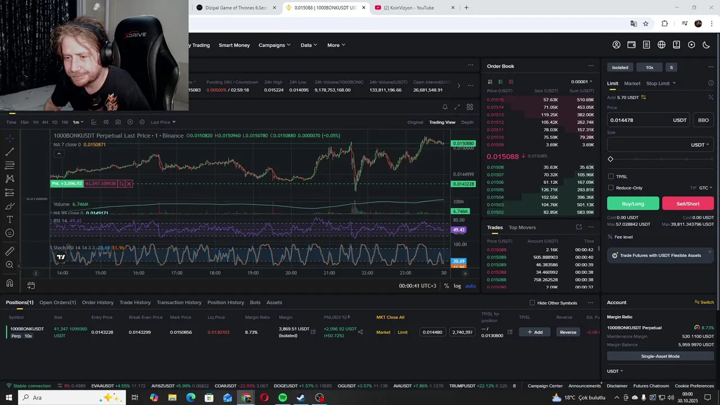Switch to dark mode moon icon
Image resolution: width=720 pixels, height=405 pixels.
[x=706, y=45]
